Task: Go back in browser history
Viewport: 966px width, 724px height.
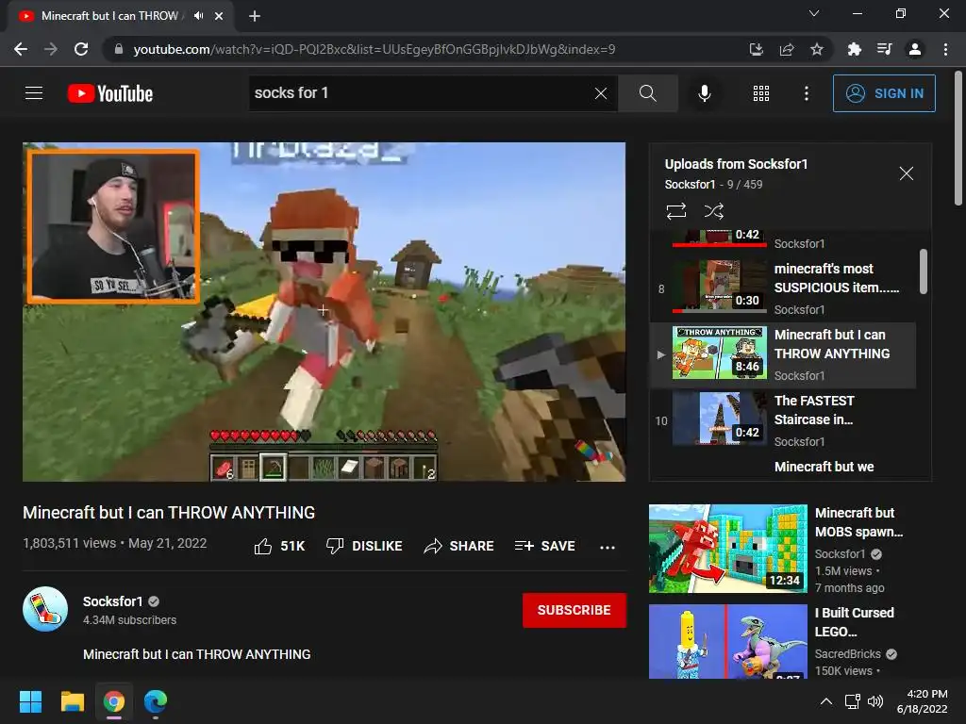Action: pos(21,49)
